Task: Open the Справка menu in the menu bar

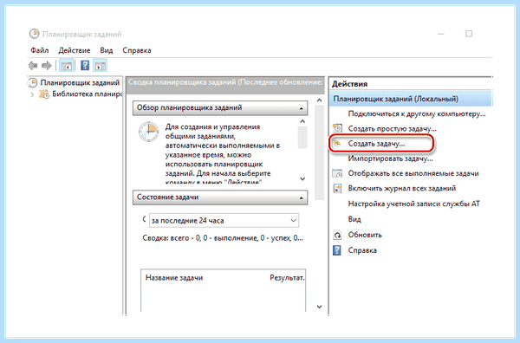Action: 137,50
